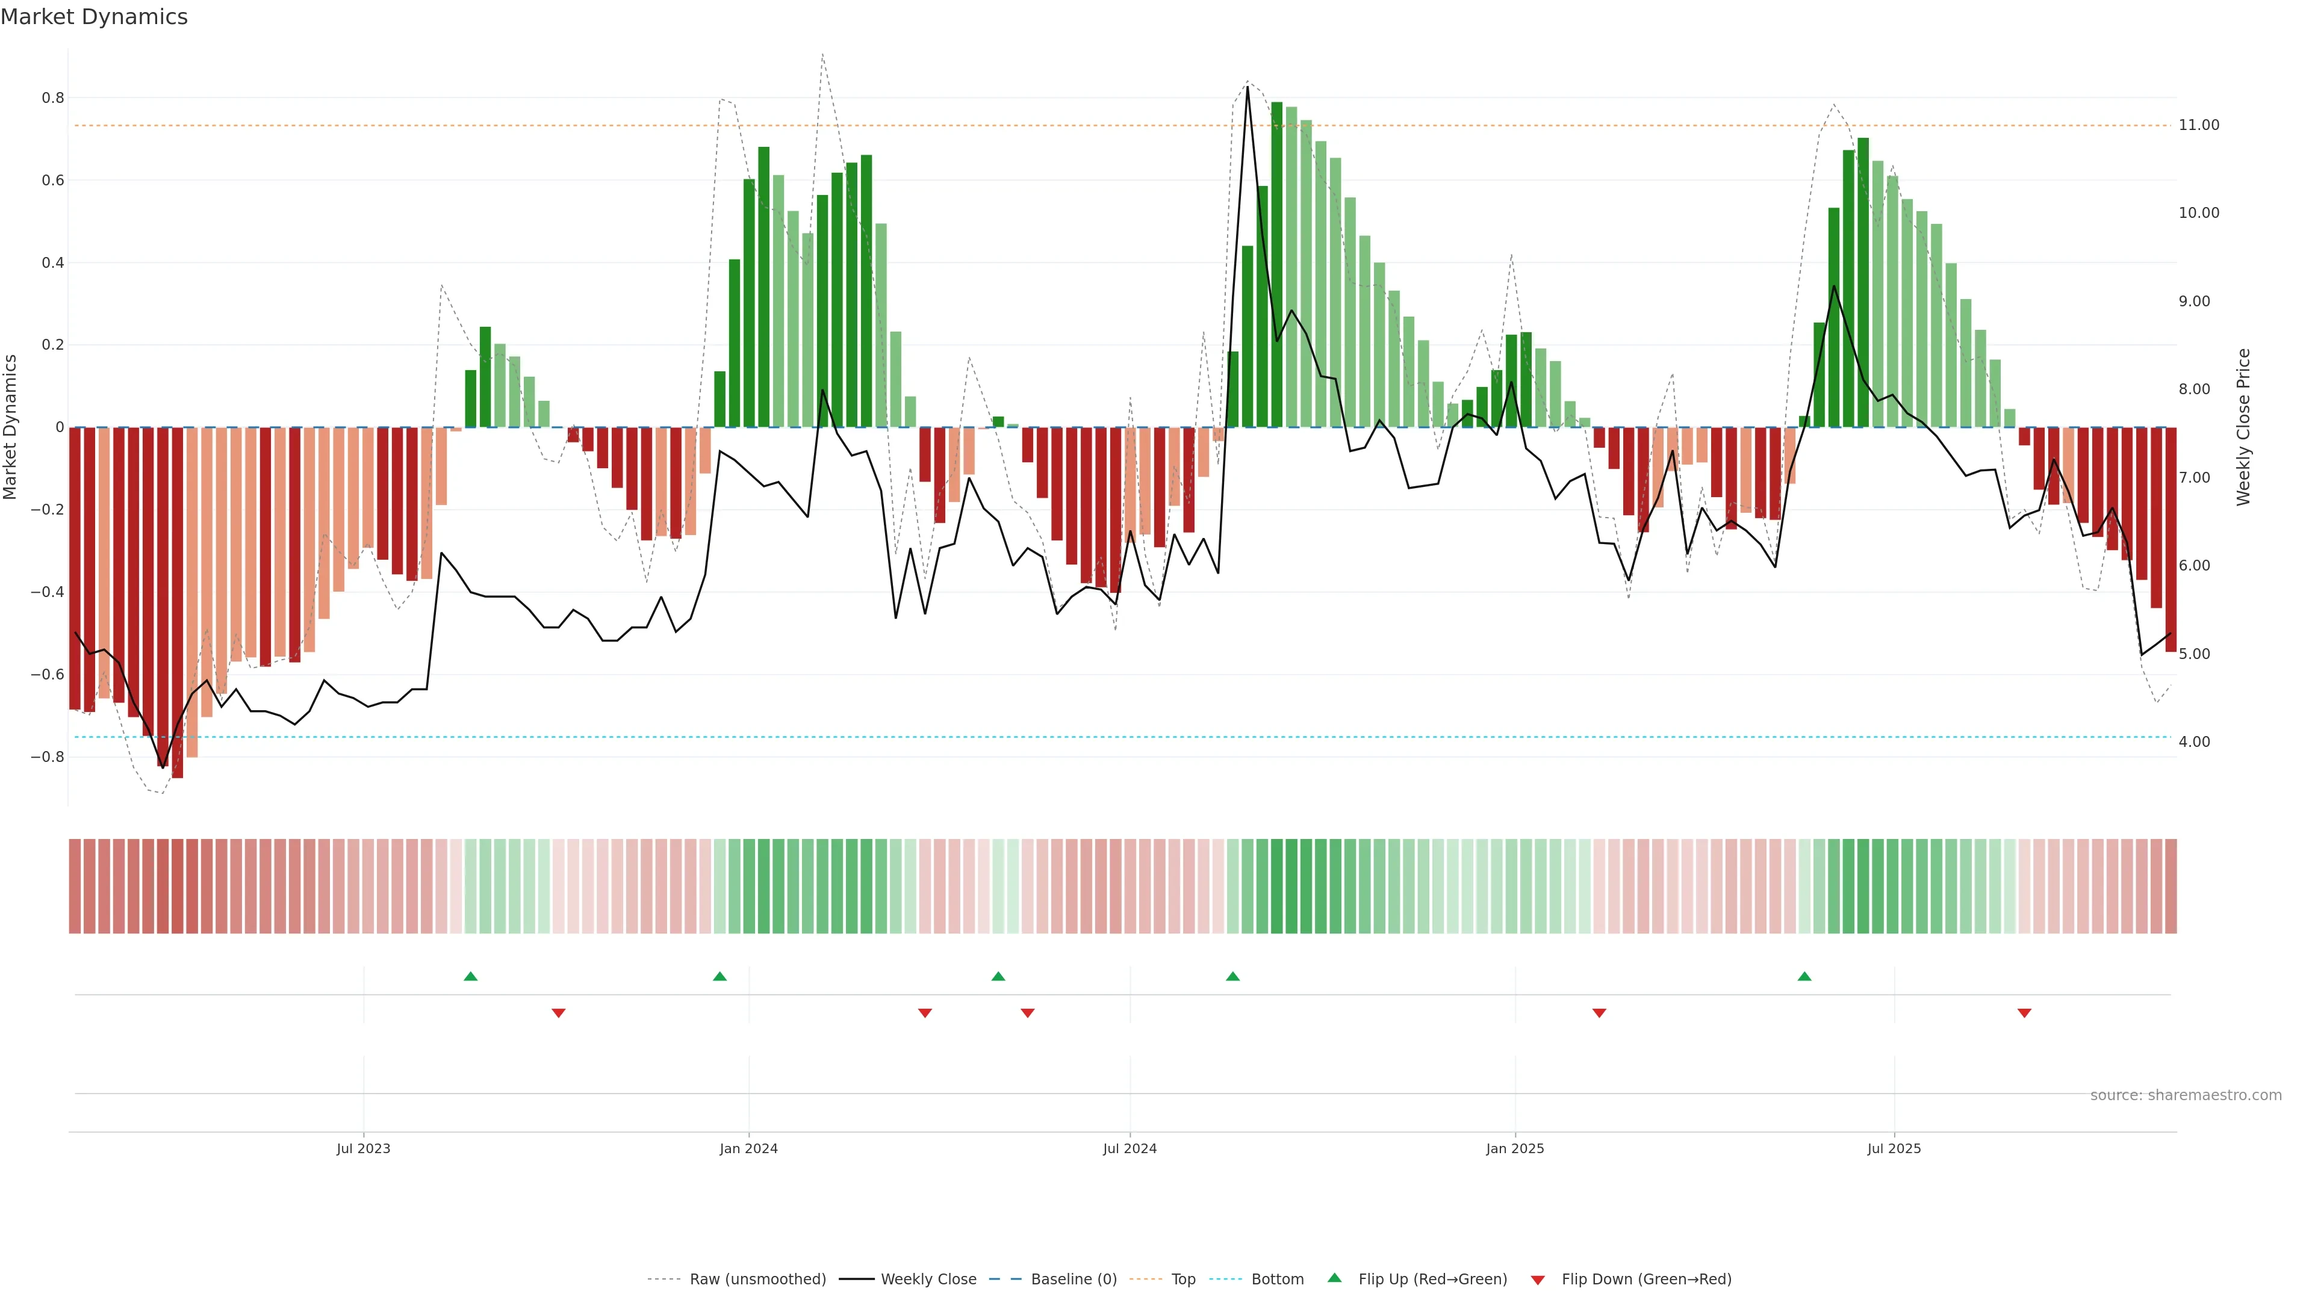Click the earliest green flip-up marker after Jul 2023
The height and width of the screenshot is (1300, 2312).
coord(470,976)
